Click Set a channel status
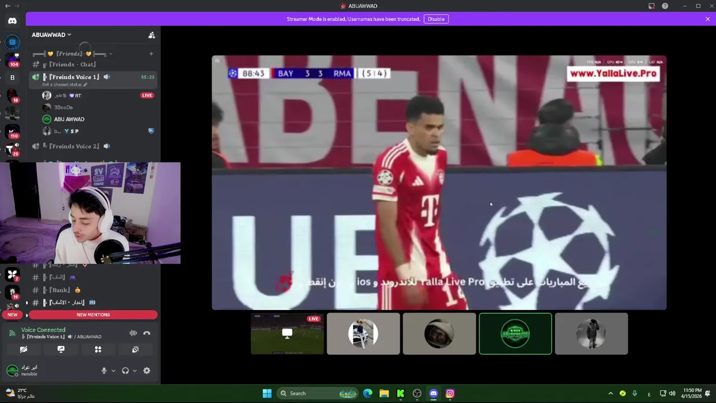Screen dimensions: 716x403 click(62, 85)
